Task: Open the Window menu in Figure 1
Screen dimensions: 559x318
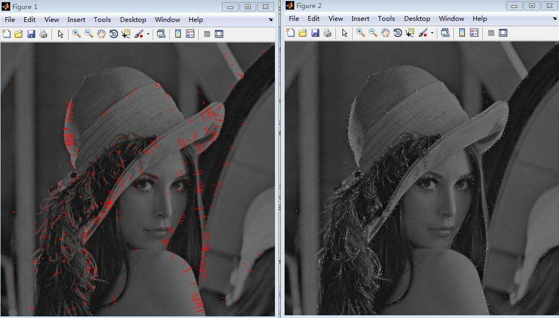Action: [168, 20]
